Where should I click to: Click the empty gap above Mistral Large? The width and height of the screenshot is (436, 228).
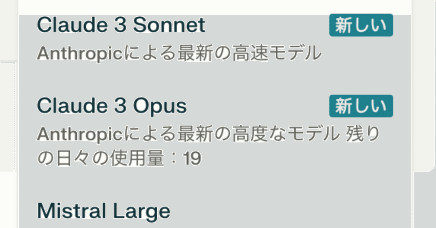point(215,184)
